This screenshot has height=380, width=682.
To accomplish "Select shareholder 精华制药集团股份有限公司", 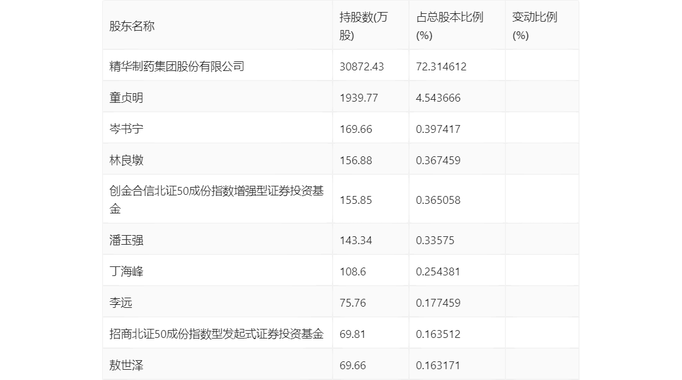I will click(177, 67).
